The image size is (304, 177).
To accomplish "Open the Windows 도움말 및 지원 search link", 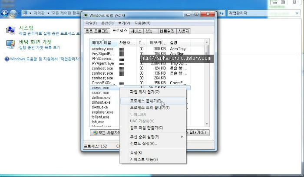I will [x=45, y=59].
